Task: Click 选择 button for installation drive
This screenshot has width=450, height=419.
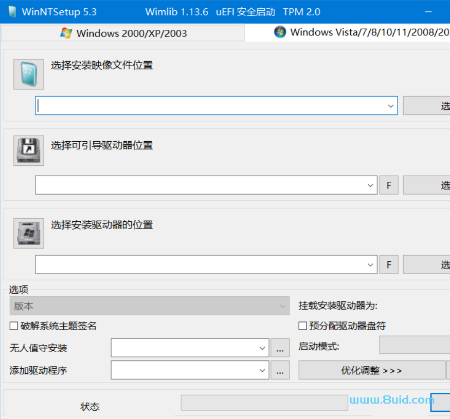Action: 427,264
